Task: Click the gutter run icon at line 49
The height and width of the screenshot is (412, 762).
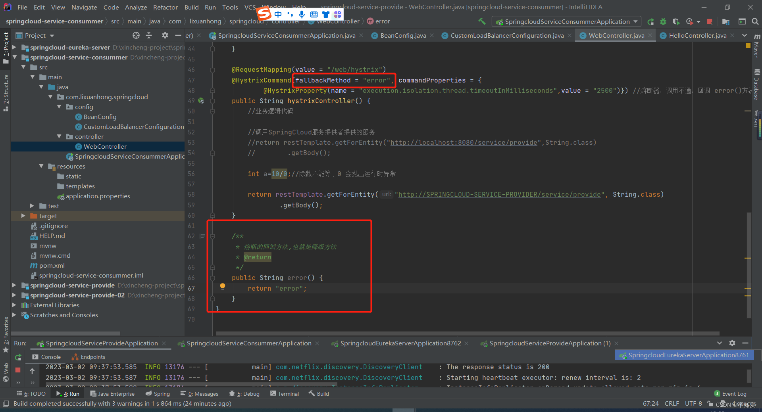Action: click(x=201, y=101)
